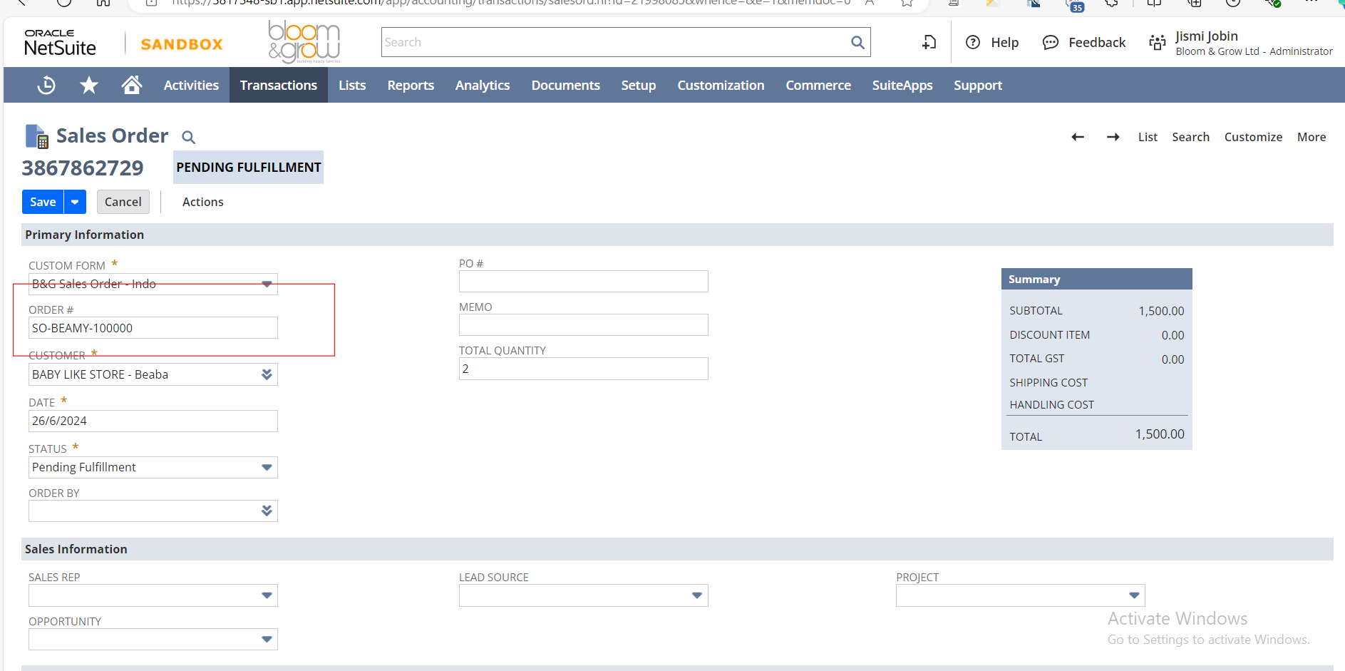This screenshot has width=1345, height=671.
Task: Open the Commerce menu
Action: click(x=818, y=85)
